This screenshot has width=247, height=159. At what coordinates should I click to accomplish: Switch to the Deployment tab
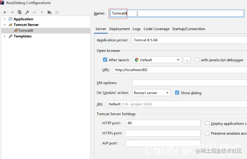click(x=119, y=29)
